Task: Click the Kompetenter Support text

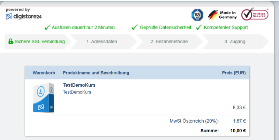Action: pyautogui.click(x=226, y=27)
